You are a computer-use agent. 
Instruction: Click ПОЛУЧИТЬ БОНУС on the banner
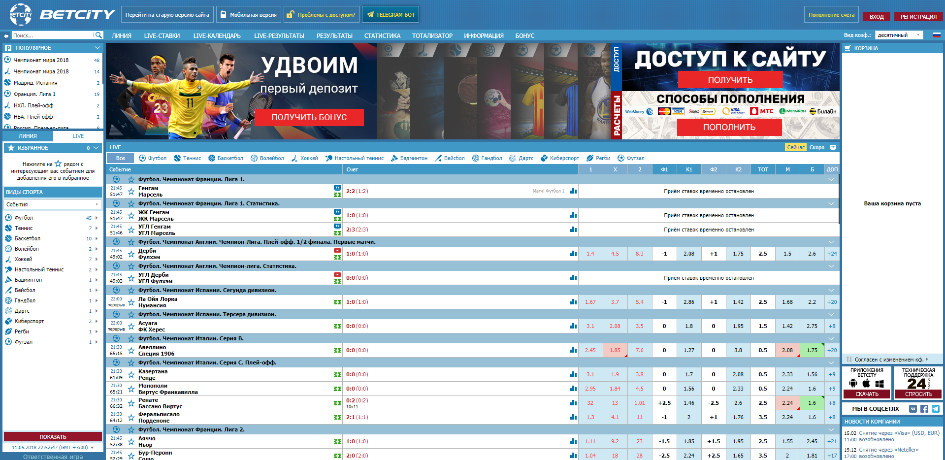coord(309,117)
